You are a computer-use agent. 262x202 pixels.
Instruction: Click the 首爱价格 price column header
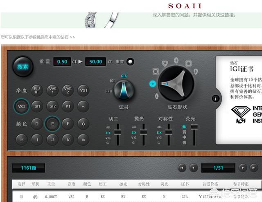pyautogui.click(x=211, y=184)
